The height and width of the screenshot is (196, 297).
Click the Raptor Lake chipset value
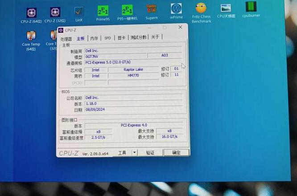pyautogui.click(x=133, y=69)
